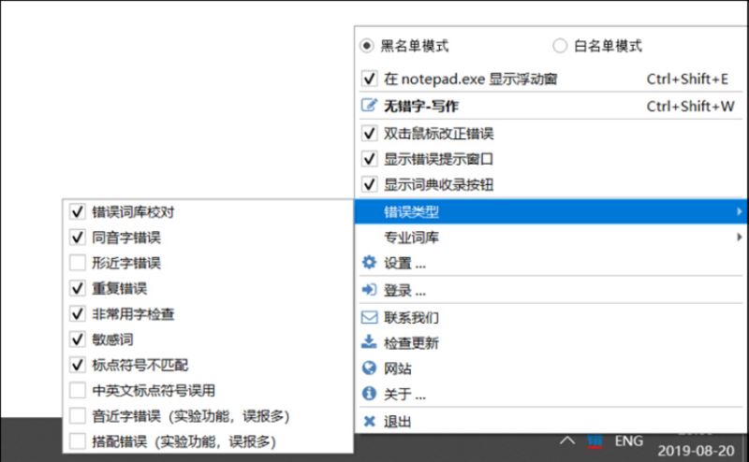
Task: Uncheck 非常用字检查 option
Action: click(78, 313)
